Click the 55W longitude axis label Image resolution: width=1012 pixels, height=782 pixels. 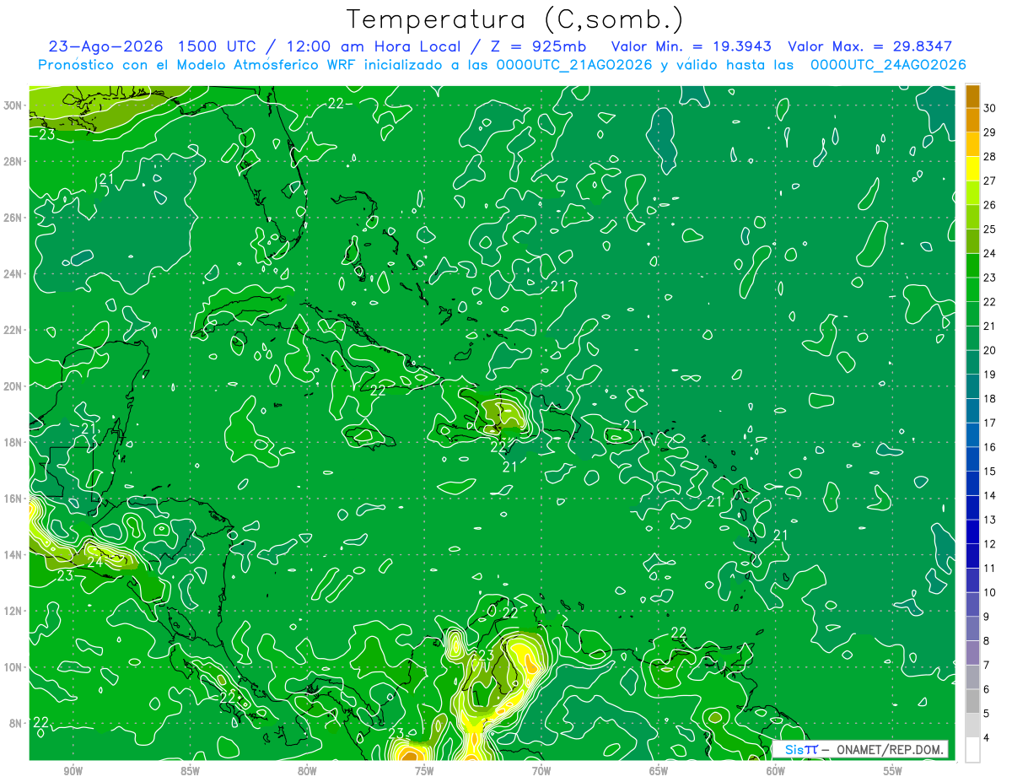pyautogui.click(x=893, y=771)
